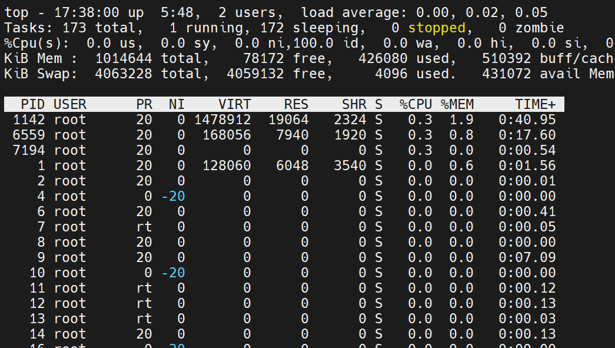Click the VIRT column header
The image size is (615, 348).
tap(234, 105)
